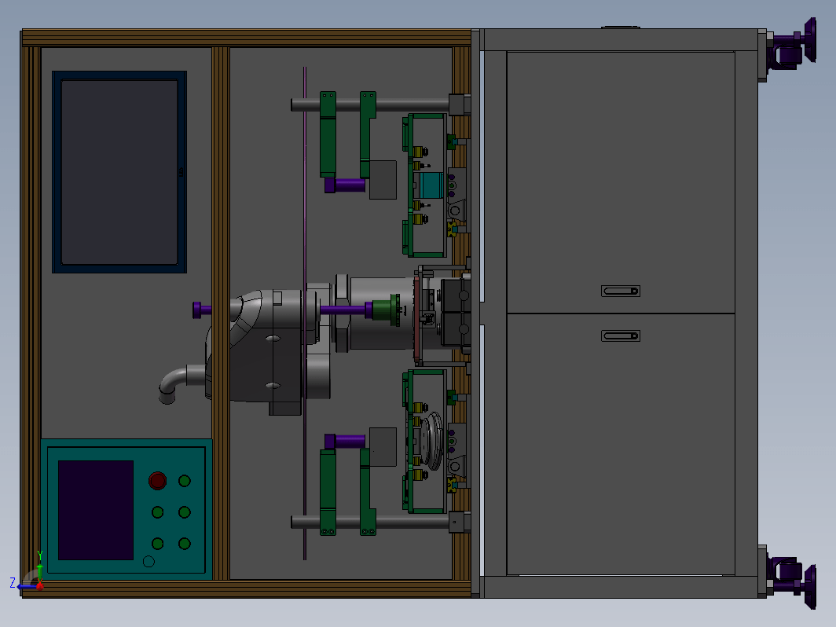The width and height of the screenshot is (836, 627).
Task: Pick the upper purple cylinder pin
Action: pos(345,185)
